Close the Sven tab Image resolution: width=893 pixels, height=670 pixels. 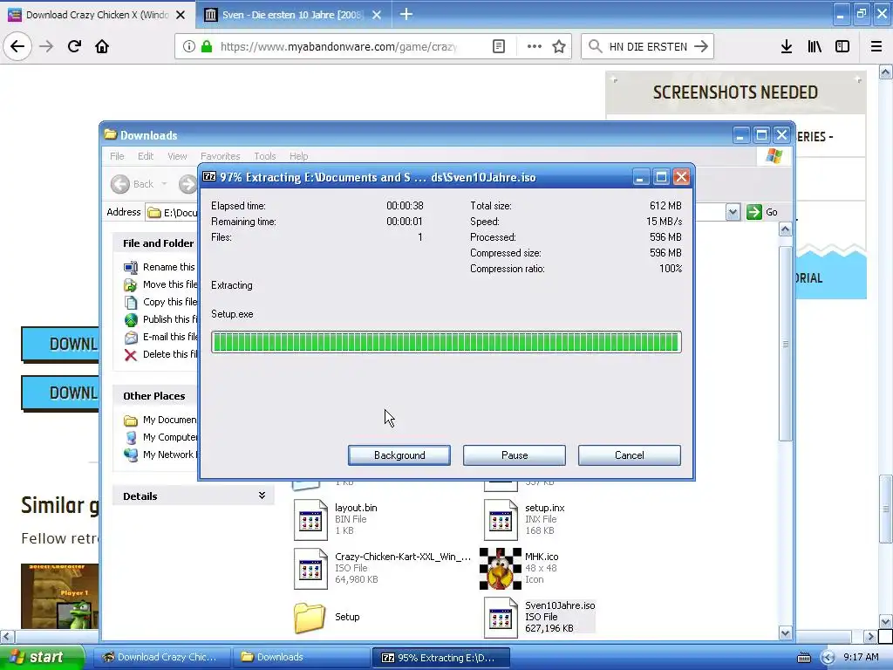tap(377, 15)
